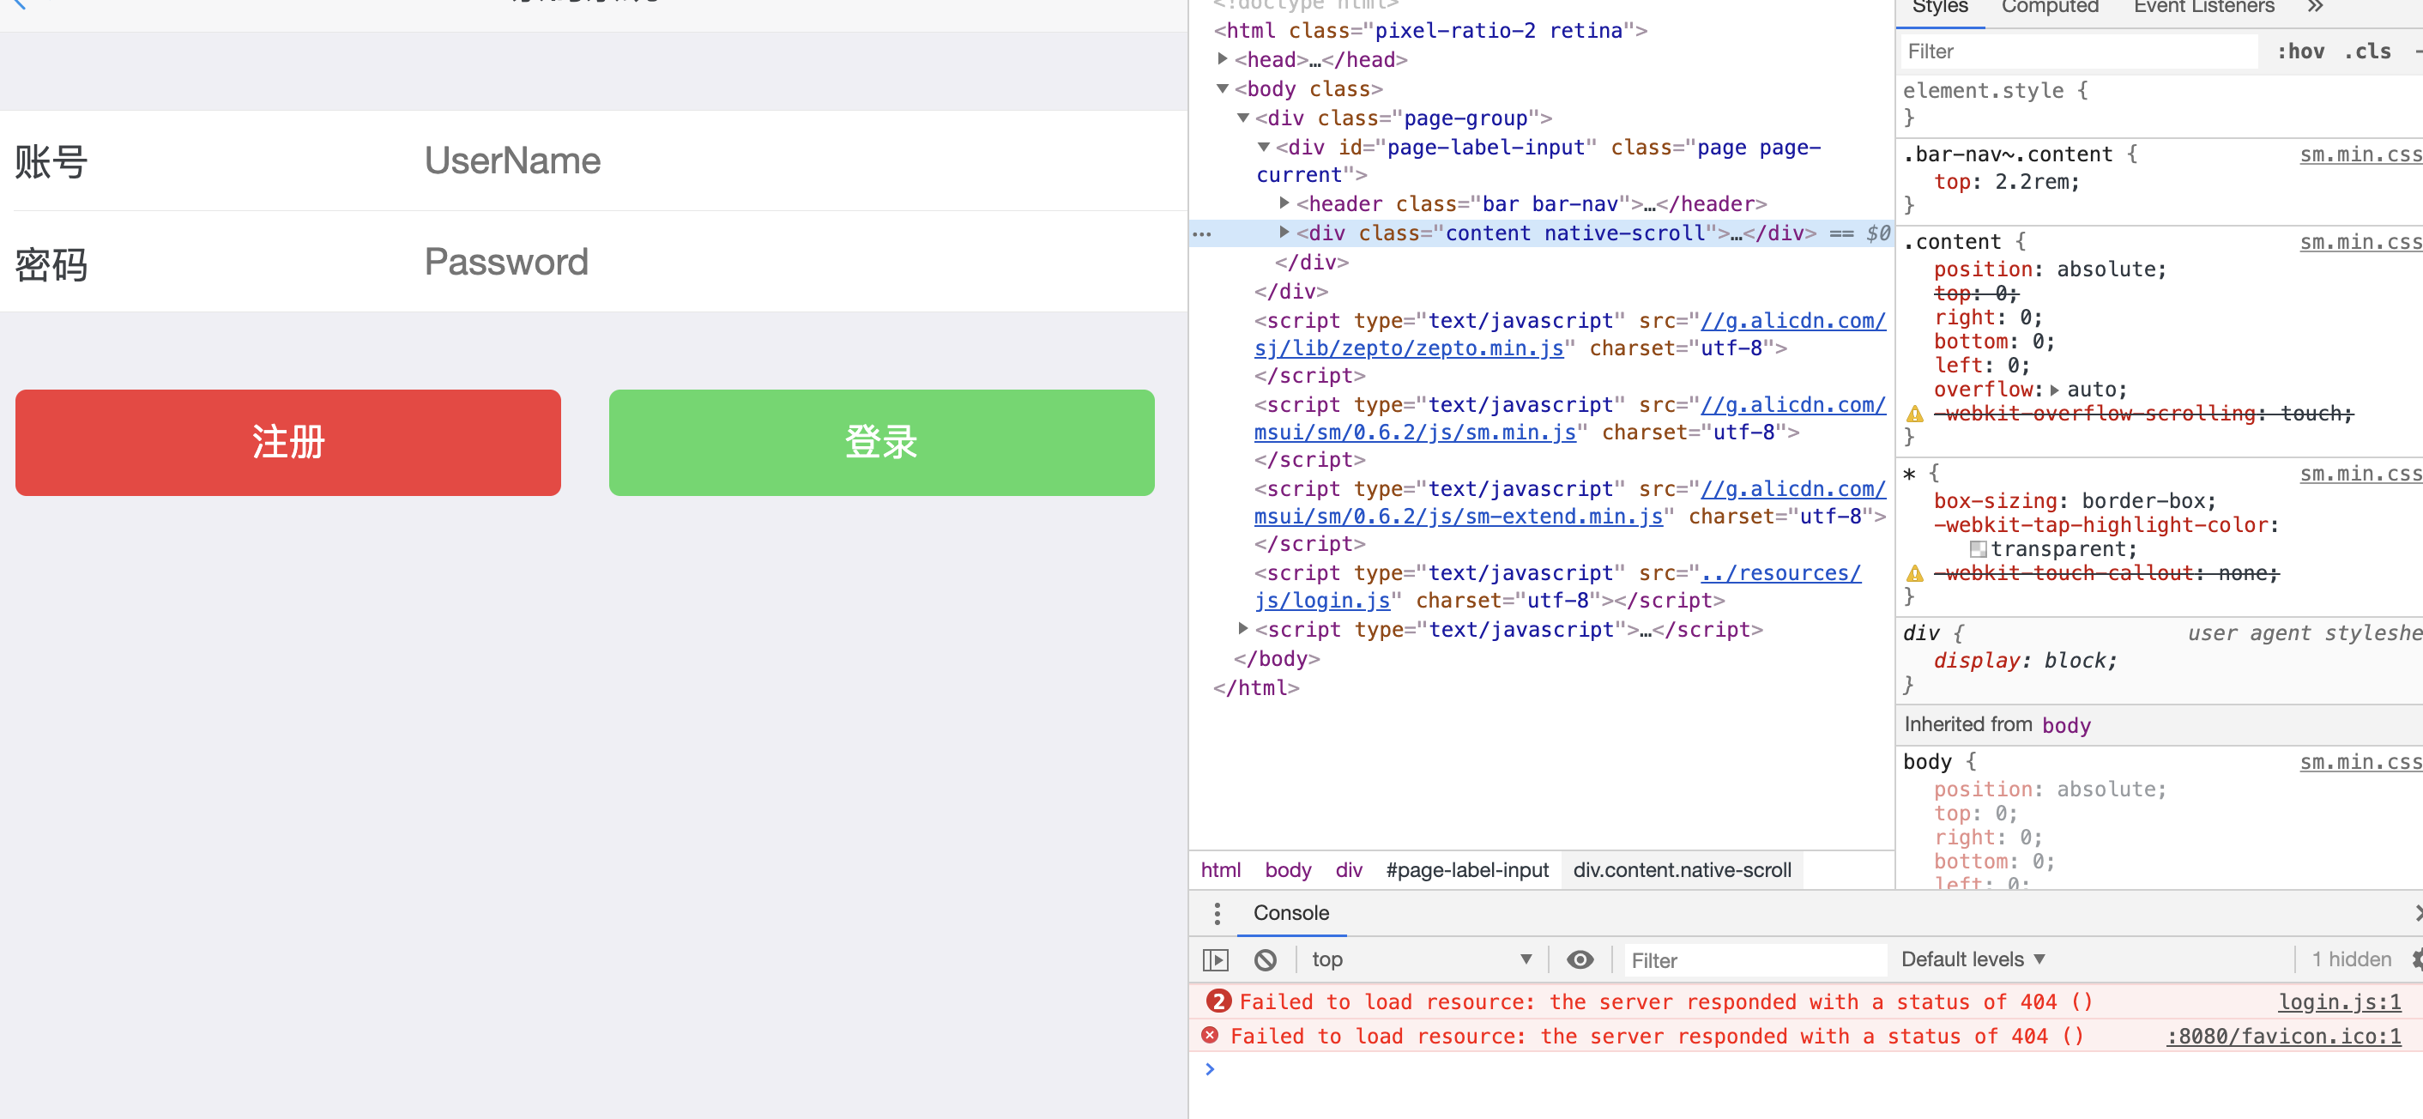This screenshot has width=2423, height=1119.
Task: Focus the Password input field
Action: click(800, 262)
